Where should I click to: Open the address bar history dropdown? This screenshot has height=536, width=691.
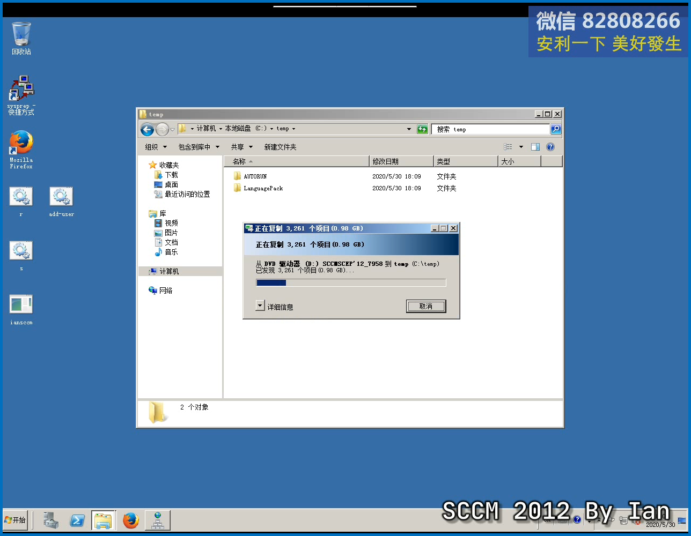pyautogui.click(x=409, y=129)
